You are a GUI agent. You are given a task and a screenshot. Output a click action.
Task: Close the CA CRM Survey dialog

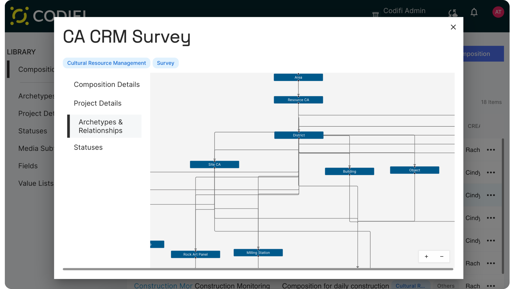pos(453,27)
